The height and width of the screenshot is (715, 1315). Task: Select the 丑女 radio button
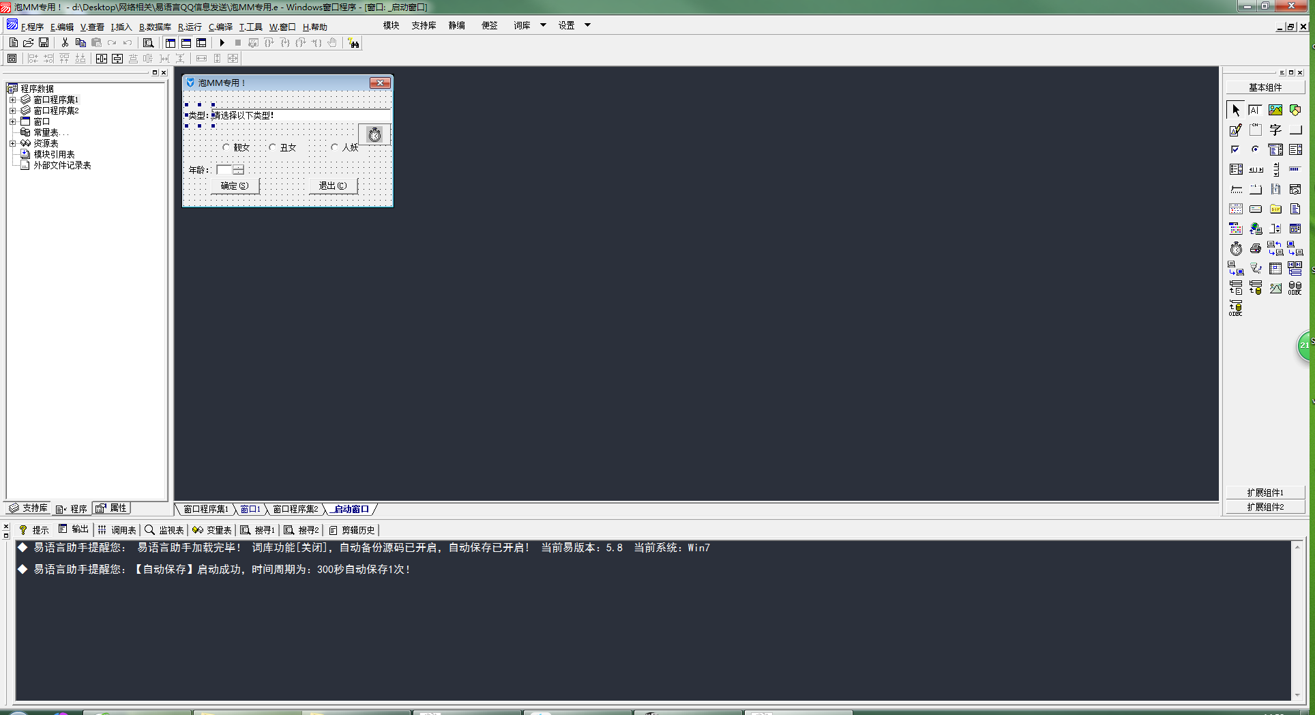[x=282, y=147]
